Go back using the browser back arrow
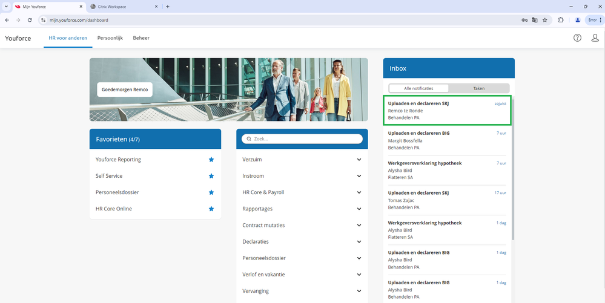This screenshot has height=303, width=605. (7, 20)
